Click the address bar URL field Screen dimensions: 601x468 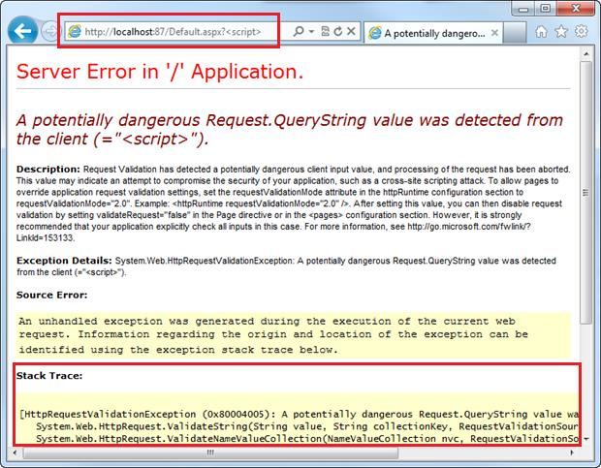[184, 32]
